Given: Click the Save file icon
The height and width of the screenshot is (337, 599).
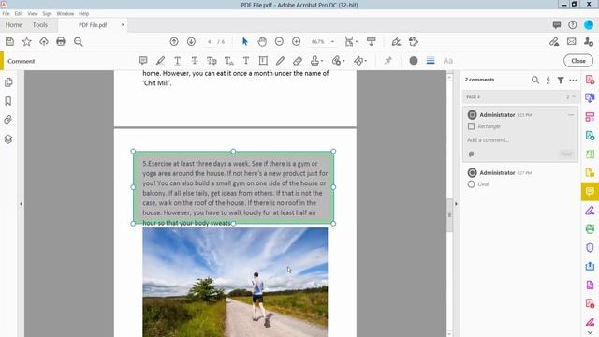Looking at the screenshot, I should pos(9,41).
